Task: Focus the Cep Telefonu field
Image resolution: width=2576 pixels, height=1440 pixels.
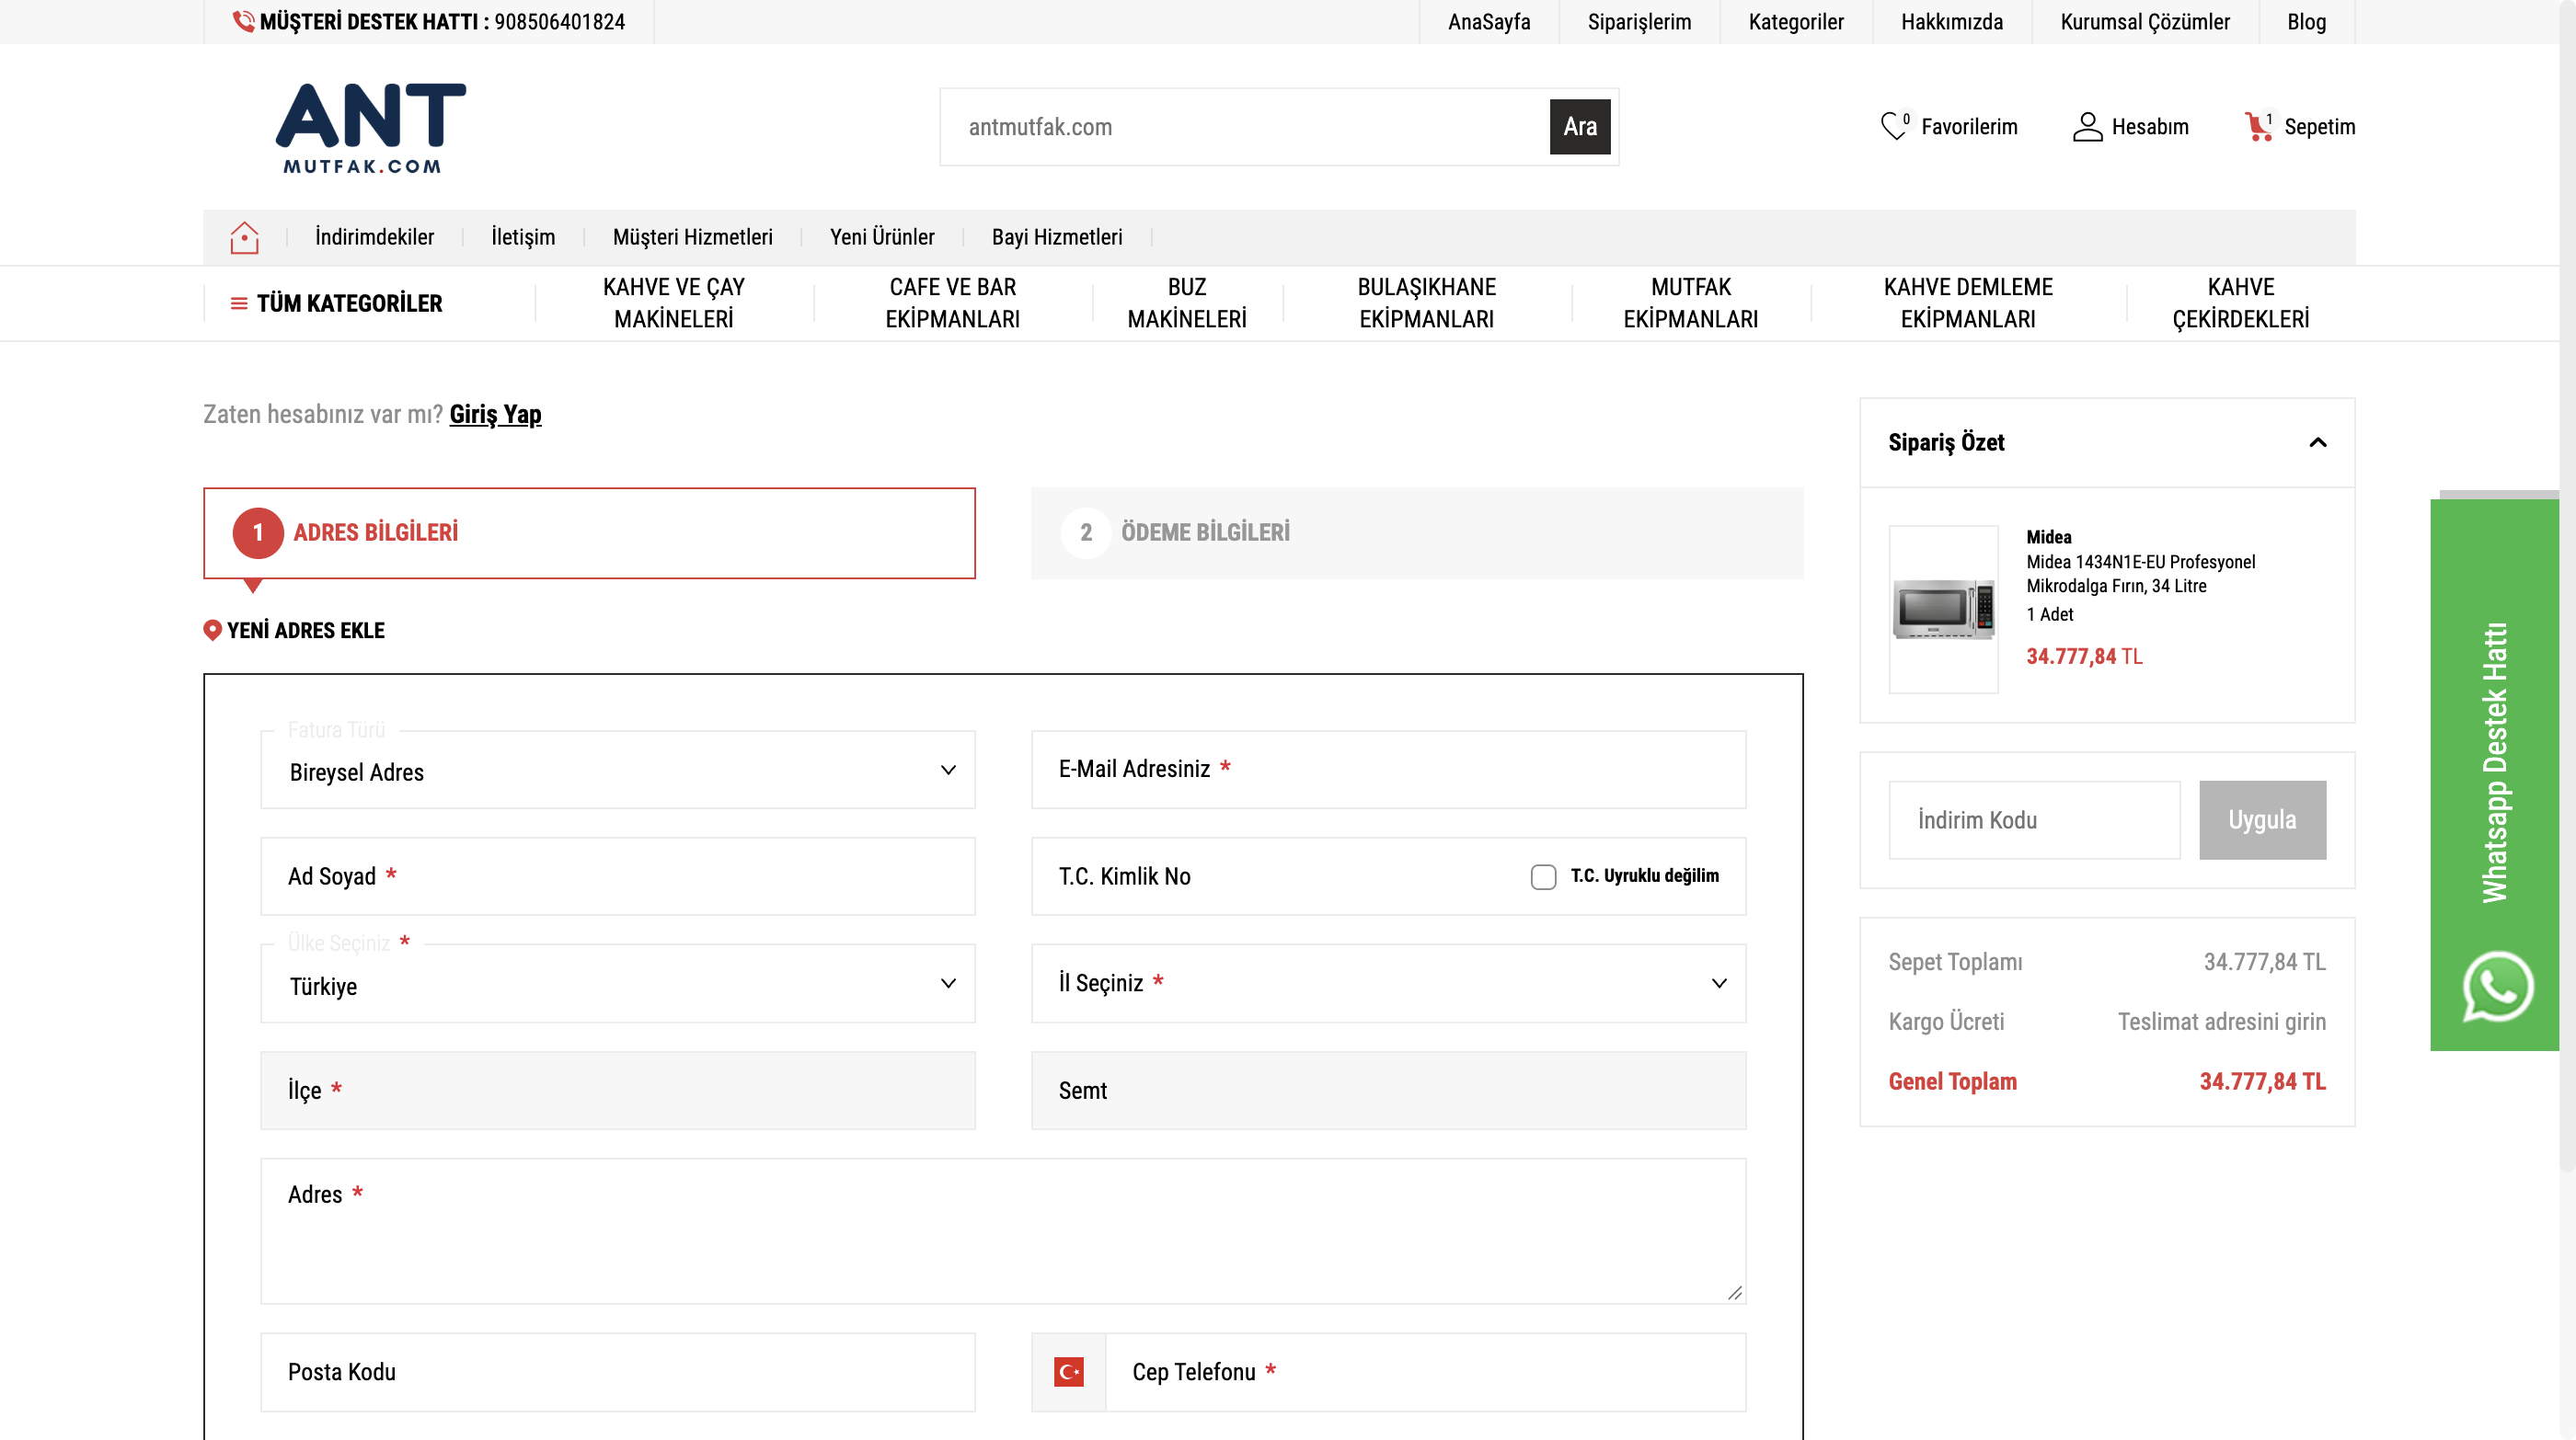Action: point(1425,1372)
